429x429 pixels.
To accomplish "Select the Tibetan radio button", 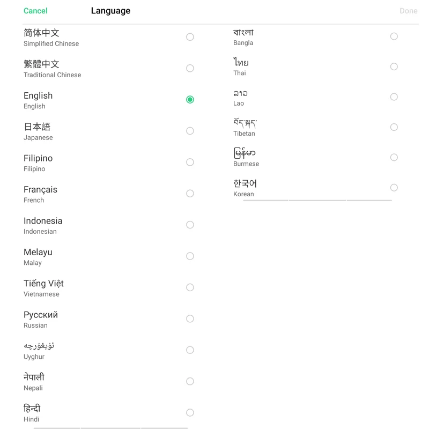I will tap(394, 127).
